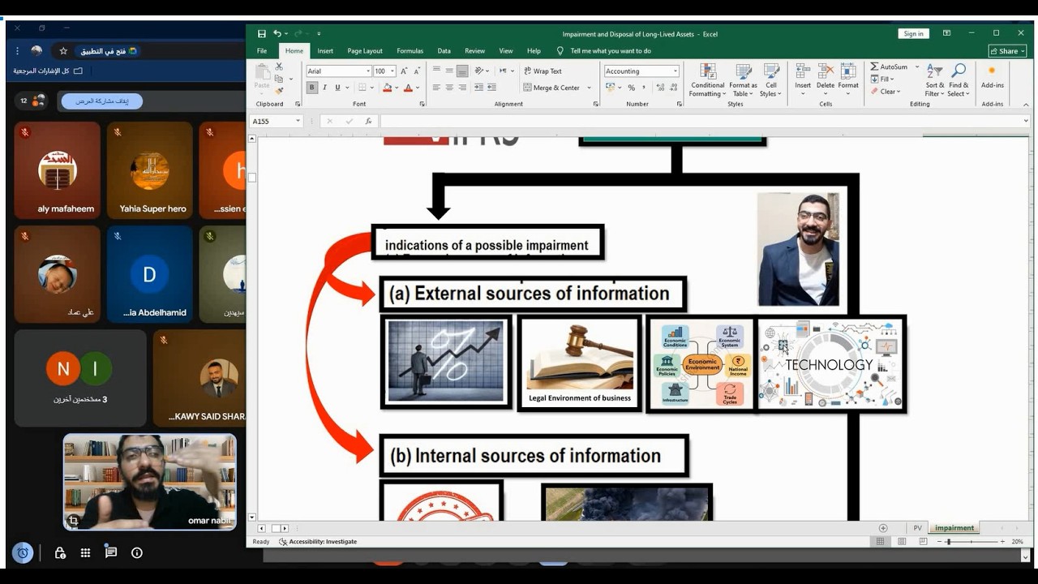Click people count icon showing 12
Screen dimensions: 1038x584
point(32,101)
